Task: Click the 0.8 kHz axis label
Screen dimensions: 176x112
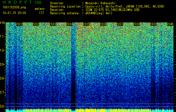Action: point(3,78)
